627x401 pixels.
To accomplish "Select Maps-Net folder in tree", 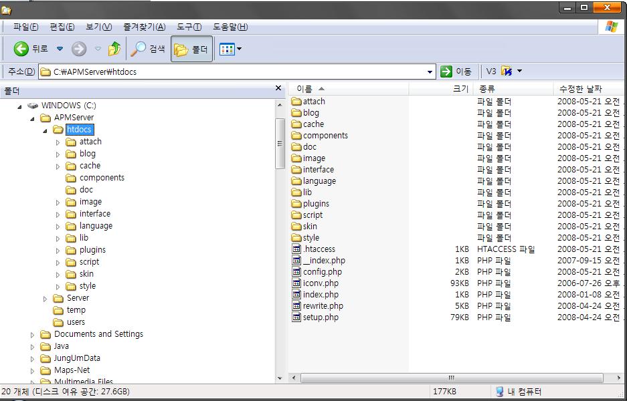I will point(72,370).
